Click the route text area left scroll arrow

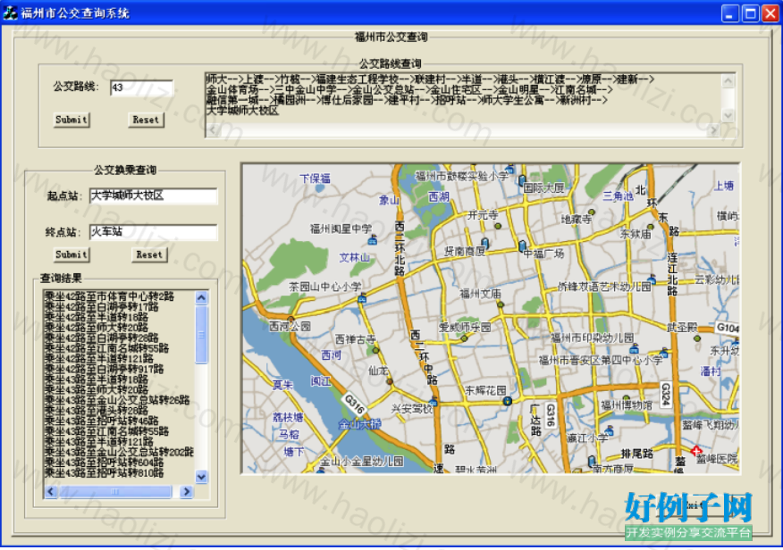pos(212,130)
